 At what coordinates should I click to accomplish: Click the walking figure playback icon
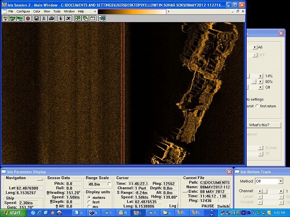pos(61,19)
